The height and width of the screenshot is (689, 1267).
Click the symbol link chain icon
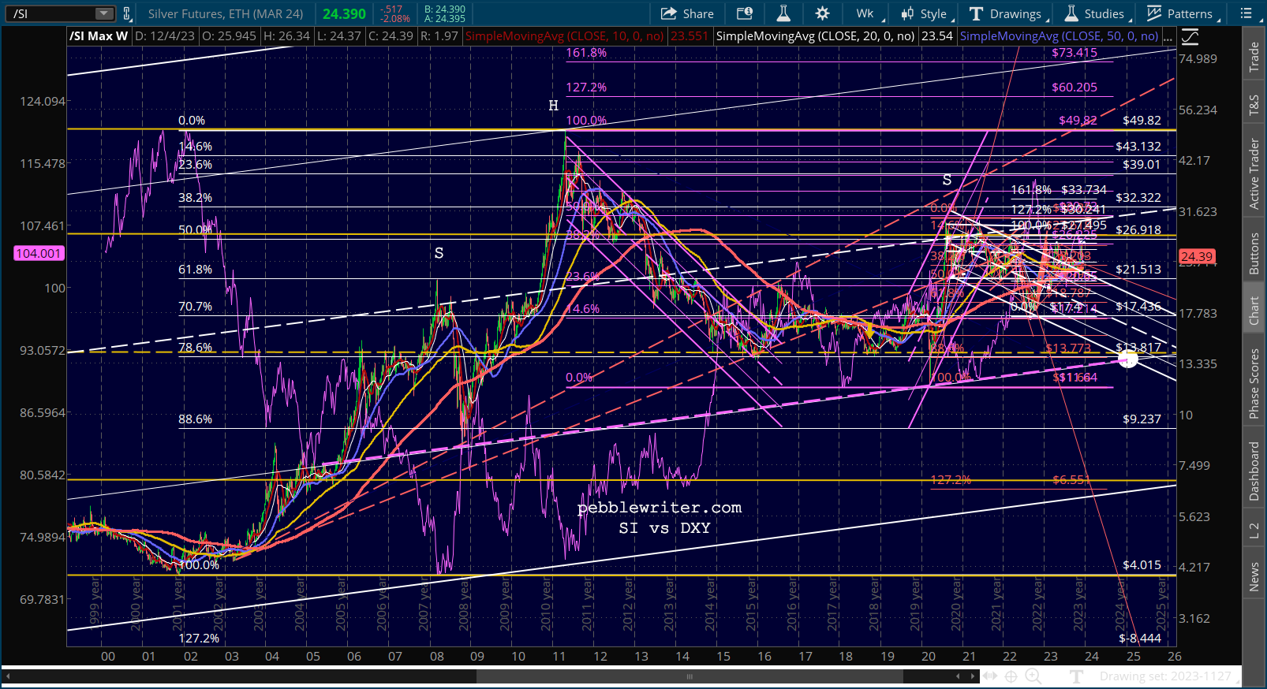(x=127, y=13)
